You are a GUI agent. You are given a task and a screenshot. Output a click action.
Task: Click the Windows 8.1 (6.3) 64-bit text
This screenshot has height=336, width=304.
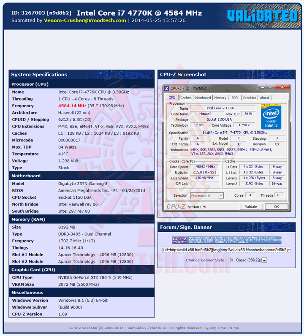click(83, 300)
